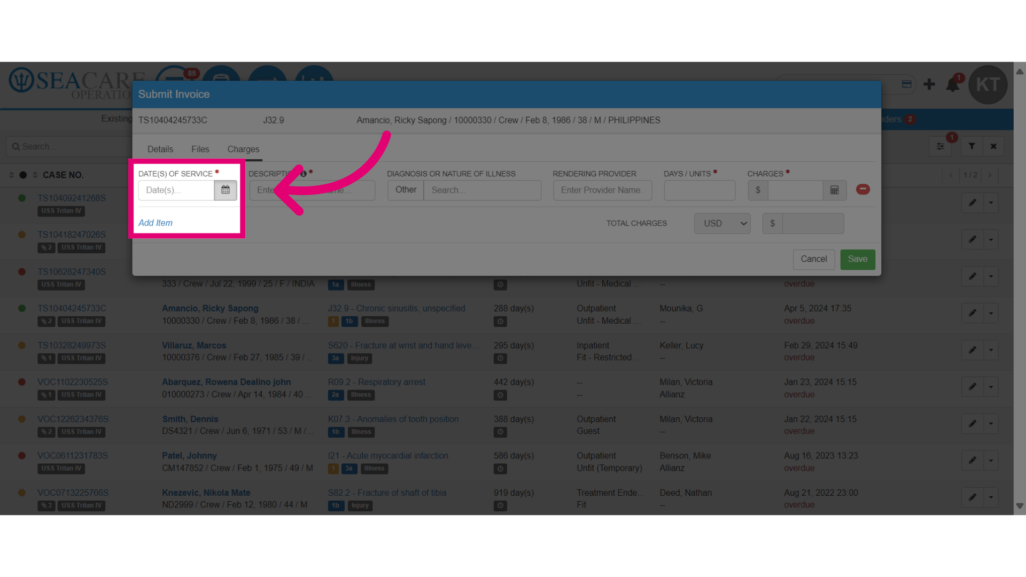Open the date of service calendar picker

pyautogui.click(x=226, y=190)
